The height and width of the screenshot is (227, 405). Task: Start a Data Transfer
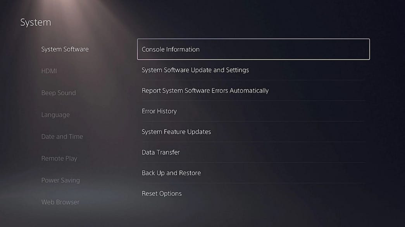point(160,152)
